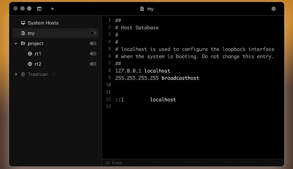The width and height of the screenshot is (293, 169).
Task: Expand the Trashcan chevron
Action: 16,74
